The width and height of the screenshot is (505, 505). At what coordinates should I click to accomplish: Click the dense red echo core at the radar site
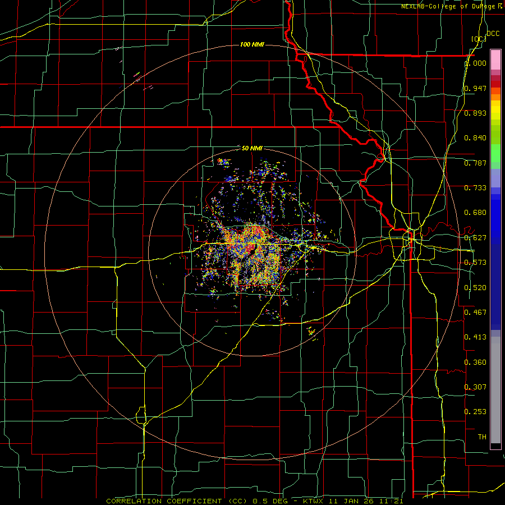[251, 249]
